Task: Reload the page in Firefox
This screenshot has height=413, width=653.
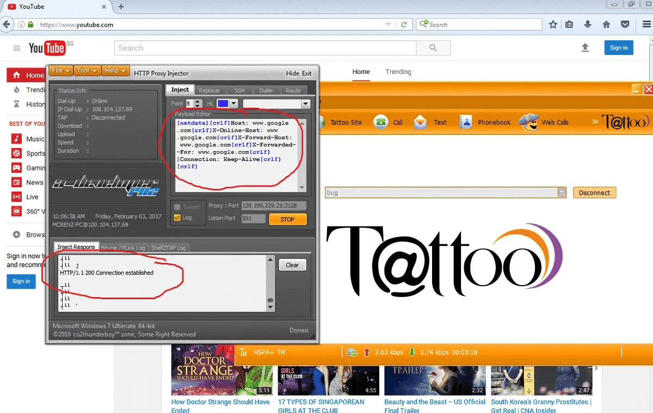Action: point(404,24)
